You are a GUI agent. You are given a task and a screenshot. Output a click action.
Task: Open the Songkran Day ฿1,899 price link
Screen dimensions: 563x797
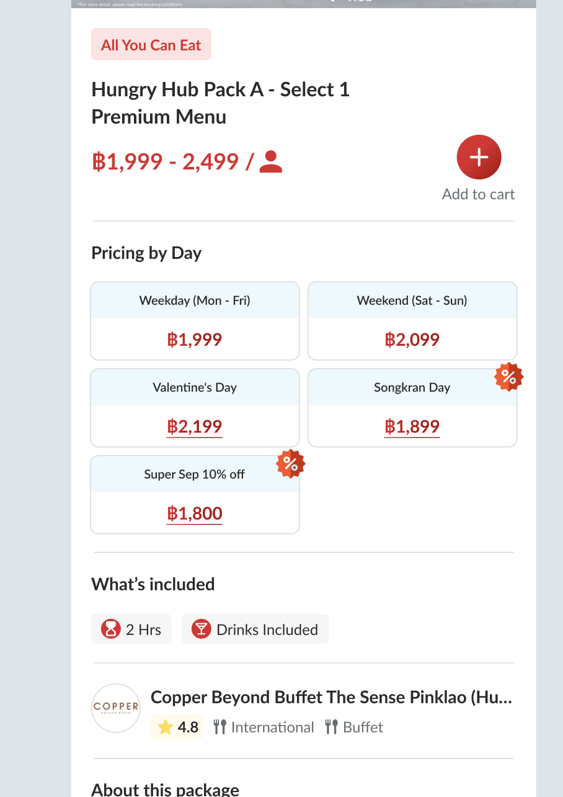tap(412, 426)
